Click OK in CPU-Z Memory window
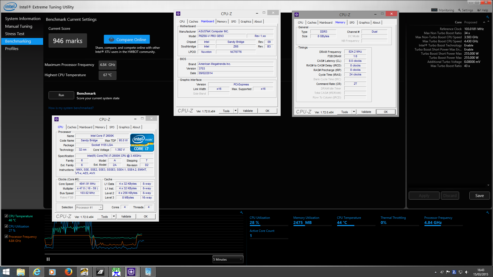The height and width of the screenshot is (277, 493). click(386, 112)
